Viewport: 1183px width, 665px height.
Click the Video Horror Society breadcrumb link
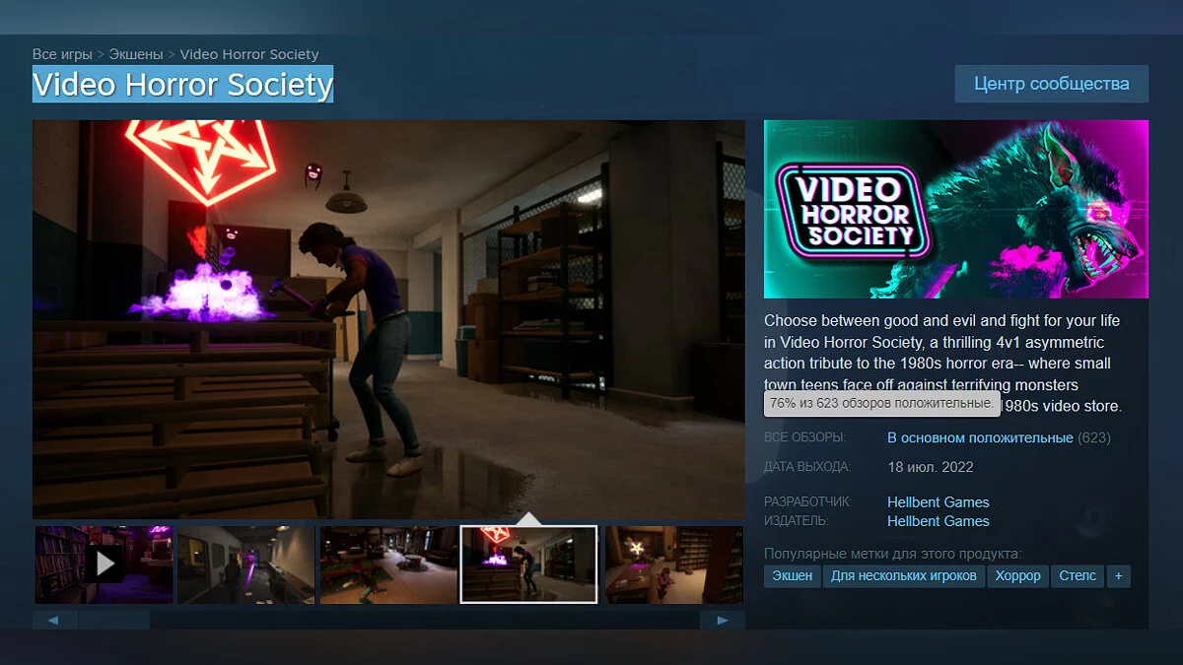click(x=249, y=54)
